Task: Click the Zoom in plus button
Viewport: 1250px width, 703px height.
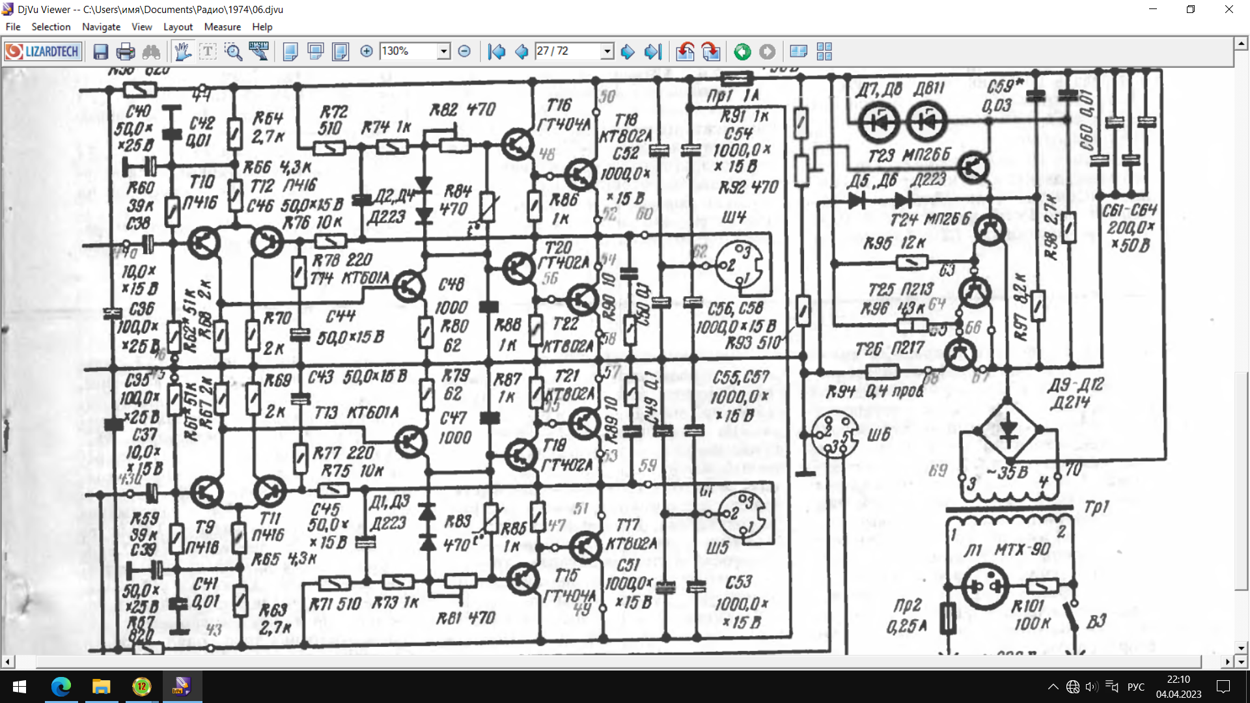Action: (x=367, y=51)
